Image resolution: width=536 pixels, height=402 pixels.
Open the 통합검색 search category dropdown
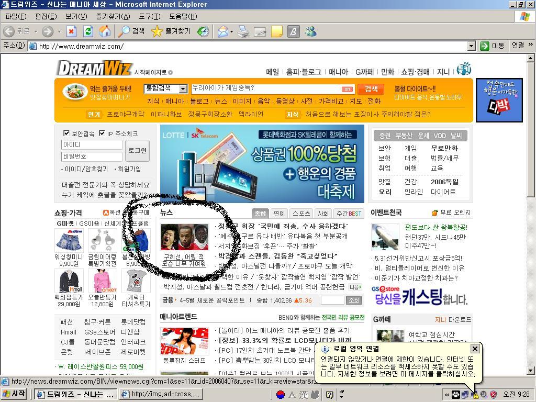click(183, 89)
